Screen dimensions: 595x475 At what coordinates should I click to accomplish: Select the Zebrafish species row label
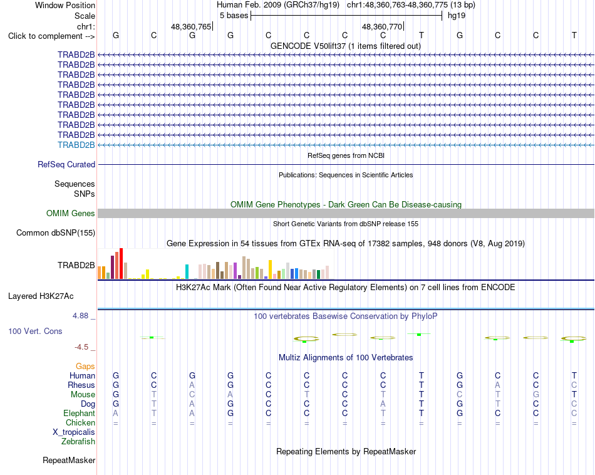pyautogui.click(x=78, y=441)
